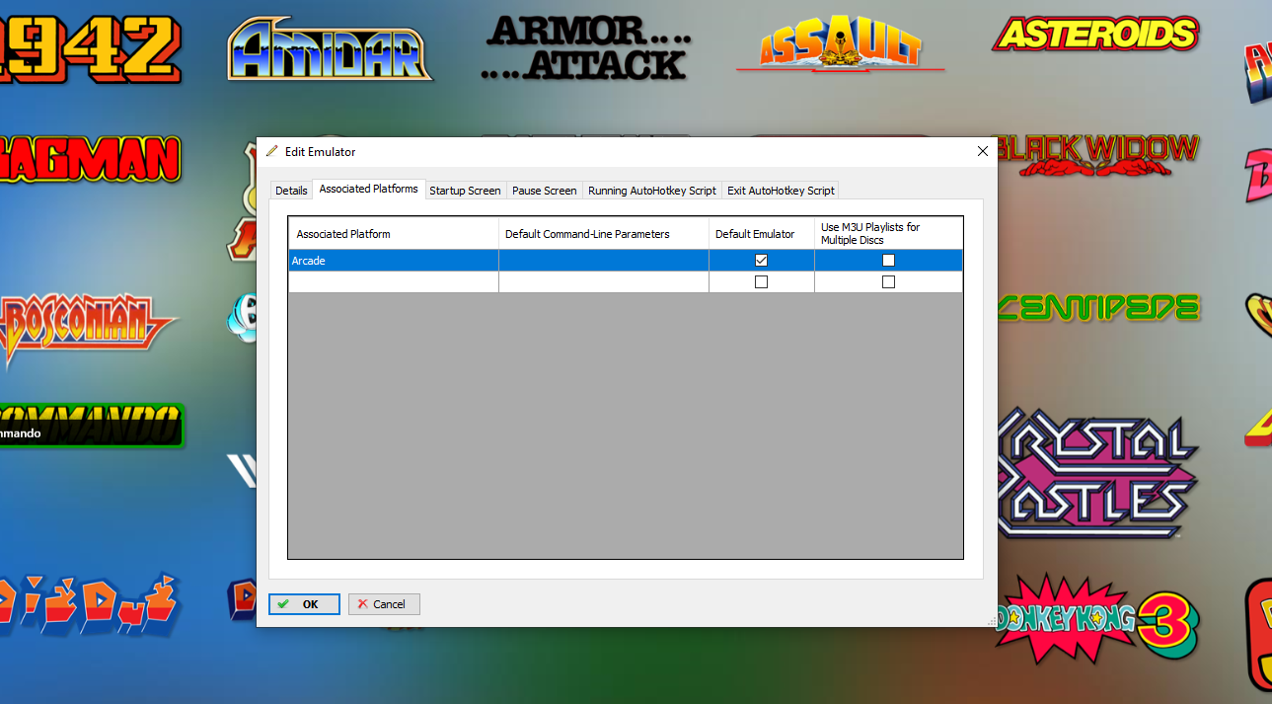Select the 1942 game in the background library
1272x704 pixels.
click(x=91, y=49)
